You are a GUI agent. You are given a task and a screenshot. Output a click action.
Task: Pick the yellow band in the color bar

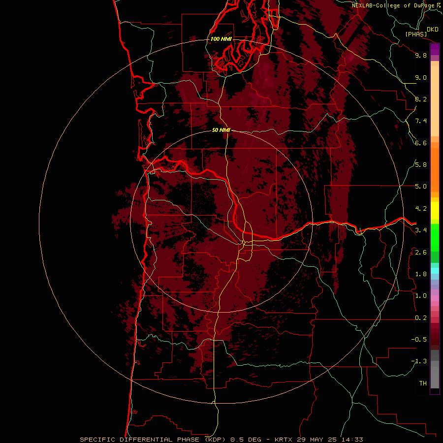click(435, 211)
